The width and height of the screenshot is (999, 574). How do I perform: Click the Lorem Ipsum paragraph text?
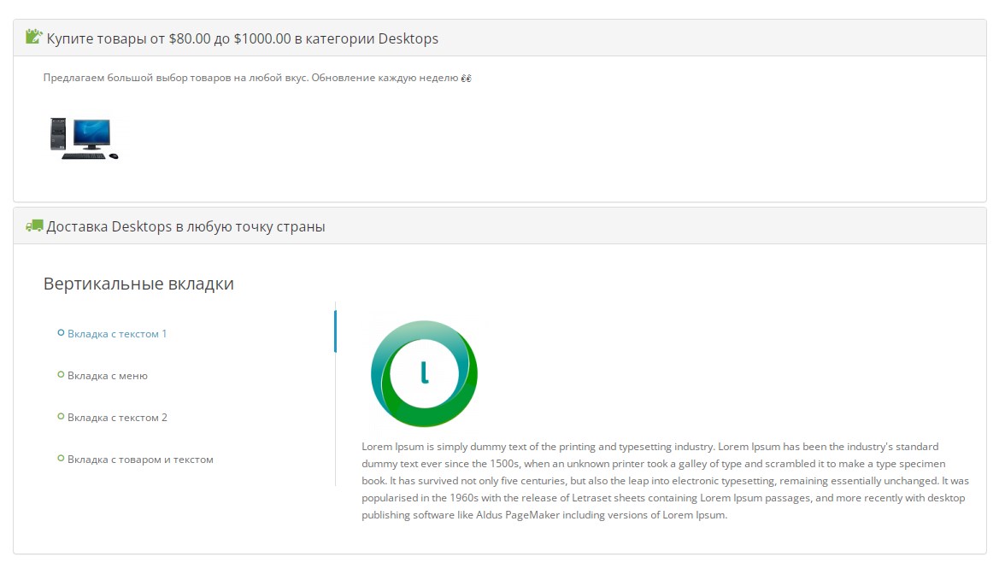pyautogui.click(x=665, y=481)
